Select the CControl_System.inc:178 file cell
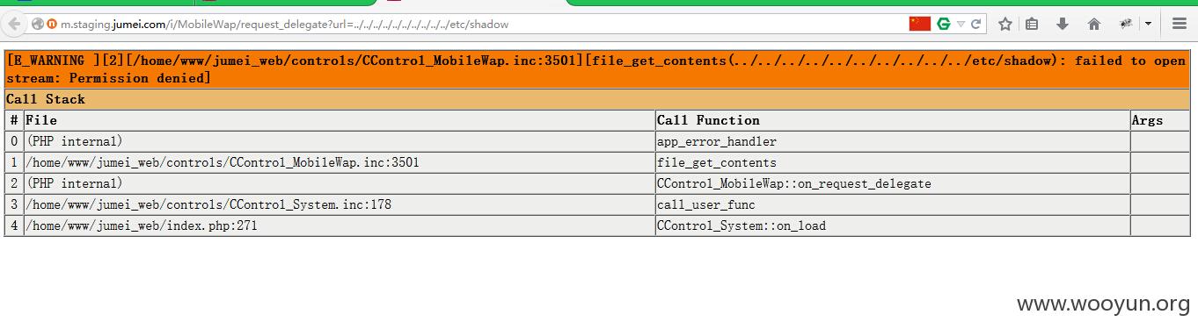The image size is (1198, 329). 340,204
